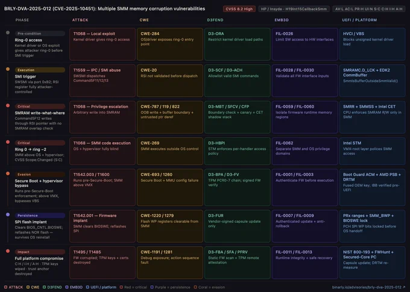
Task: Open the NIST 800-193 + FWHunt card
Action: (x=373, y=262)
